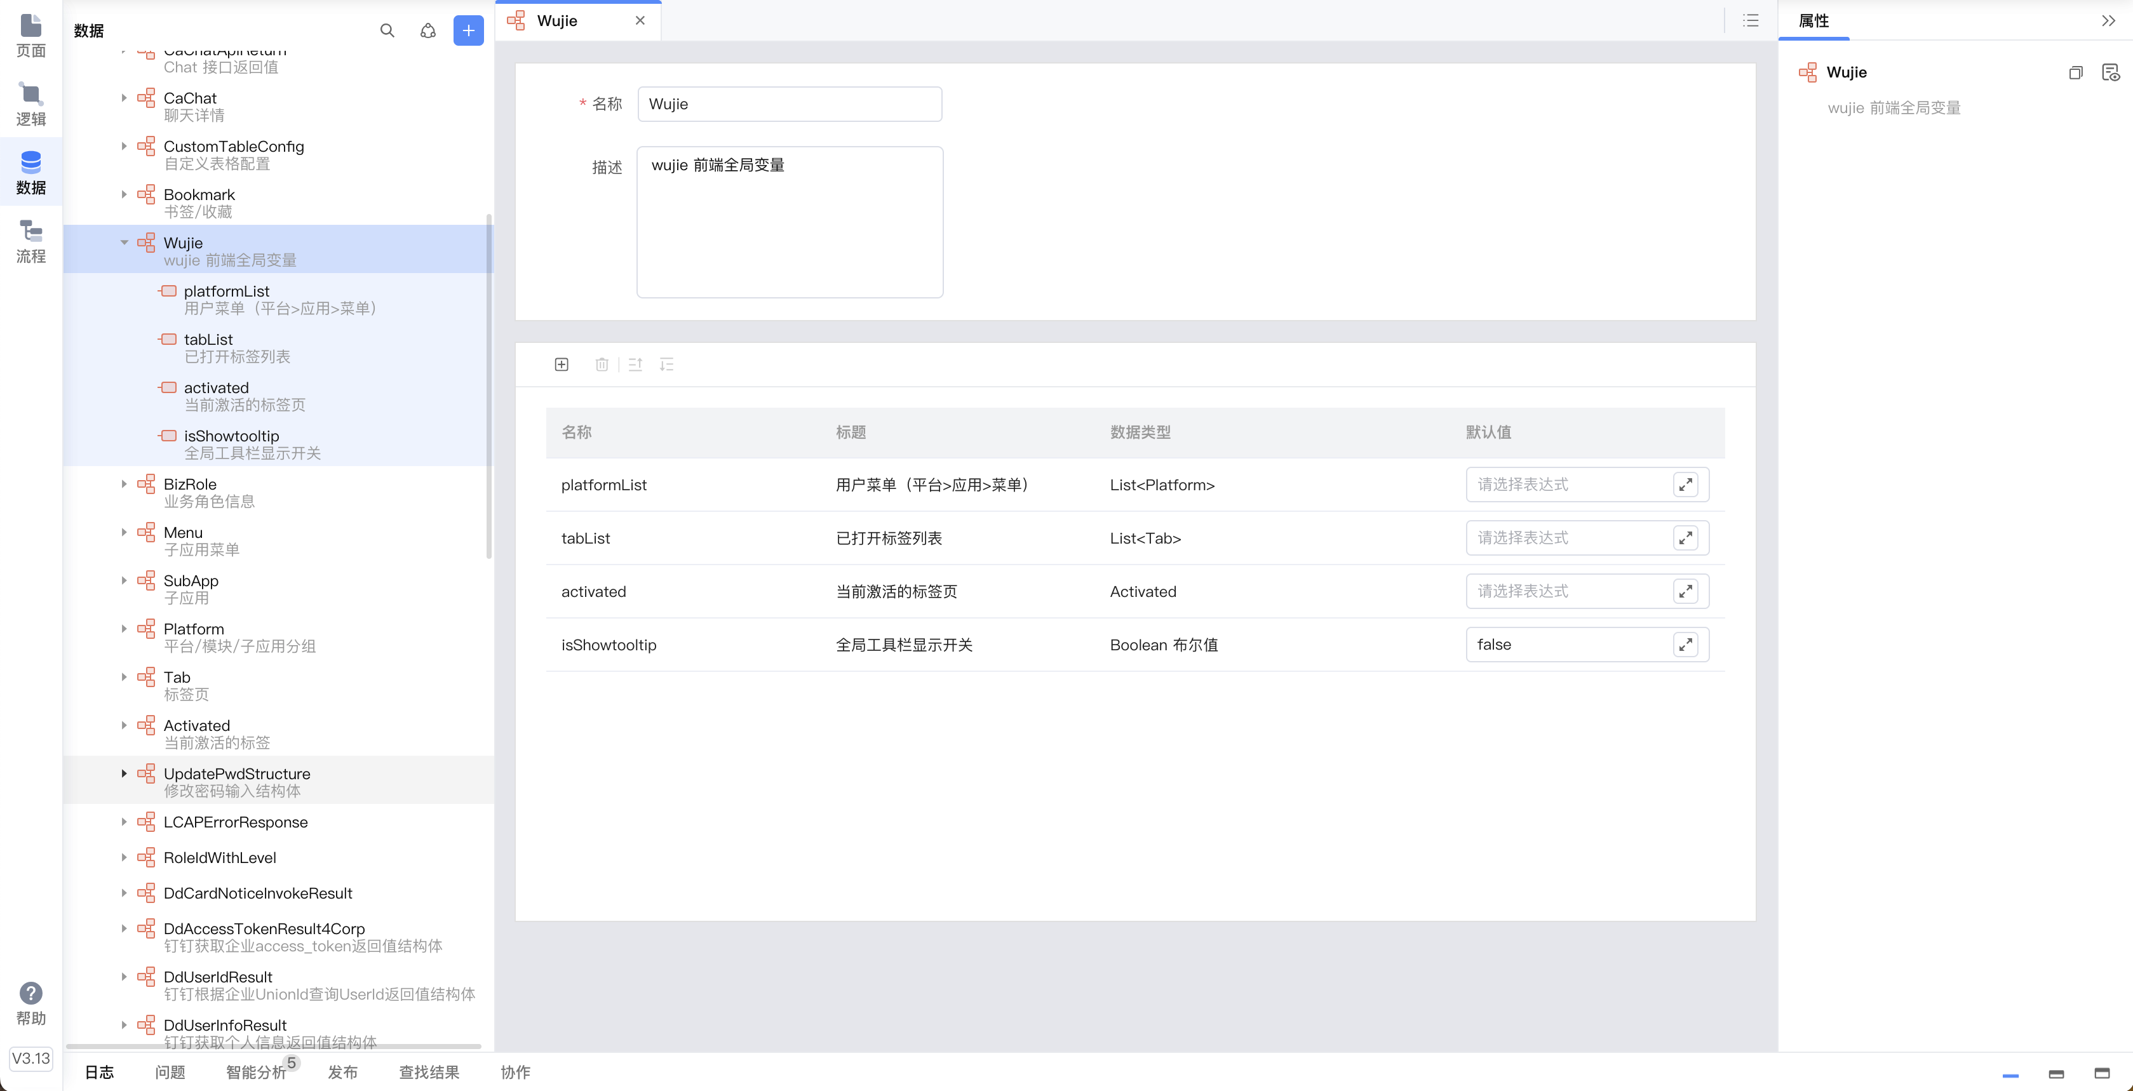Image resolution: width=2133 pixels, height=1091 pixels.
Task: Click the search icon in data panel
Action: click(387, 30)
